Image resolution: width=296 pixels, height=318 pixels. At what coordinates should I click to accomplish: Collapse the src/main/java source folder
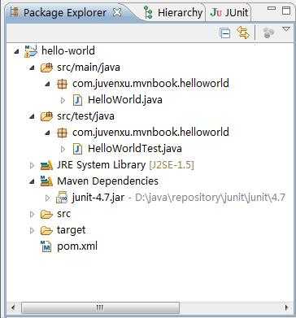click(32, 68)
